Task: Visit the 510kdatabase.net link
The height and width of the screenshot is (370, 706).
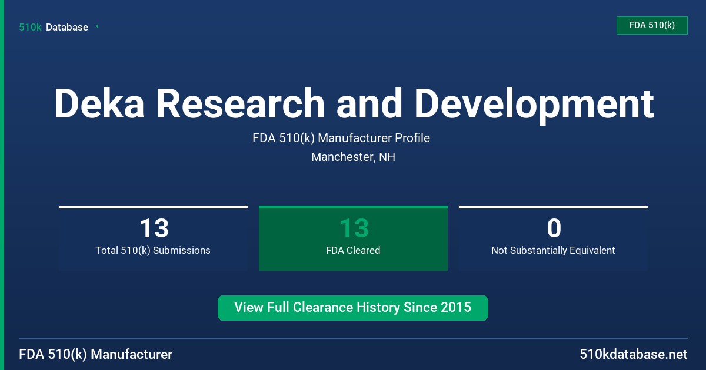Action: [x=633, y=355]
